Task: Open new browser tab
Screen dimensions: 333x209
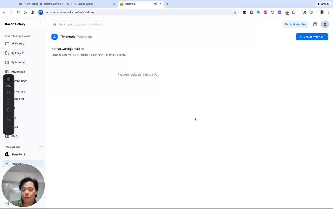Action: [167, 4]
